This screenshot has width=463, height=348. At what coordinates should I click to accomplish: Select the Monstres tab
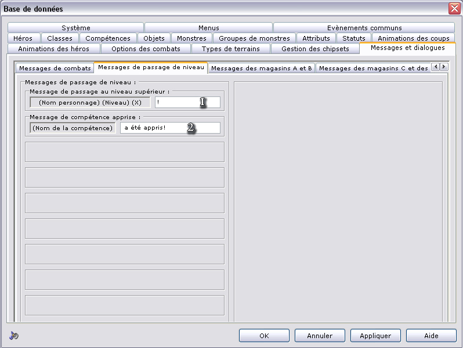point(191,38)
